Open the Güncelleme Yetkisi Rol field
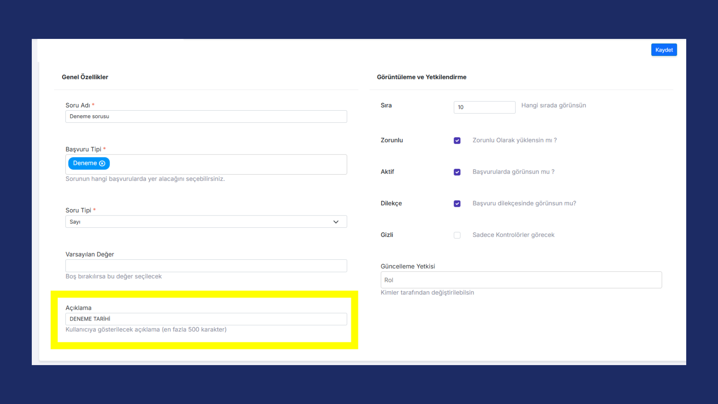Screen dimensions: 718x404 point(521,280)
